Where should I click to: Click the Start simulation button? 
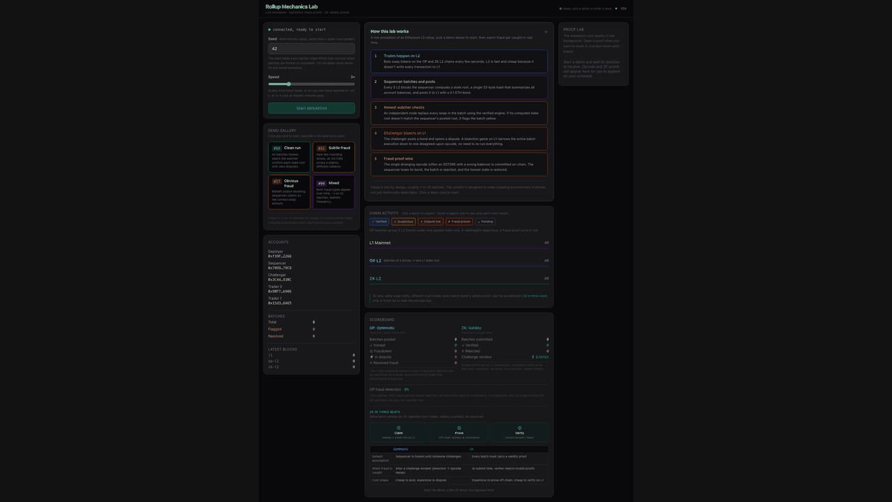click(x=312, y=108)
